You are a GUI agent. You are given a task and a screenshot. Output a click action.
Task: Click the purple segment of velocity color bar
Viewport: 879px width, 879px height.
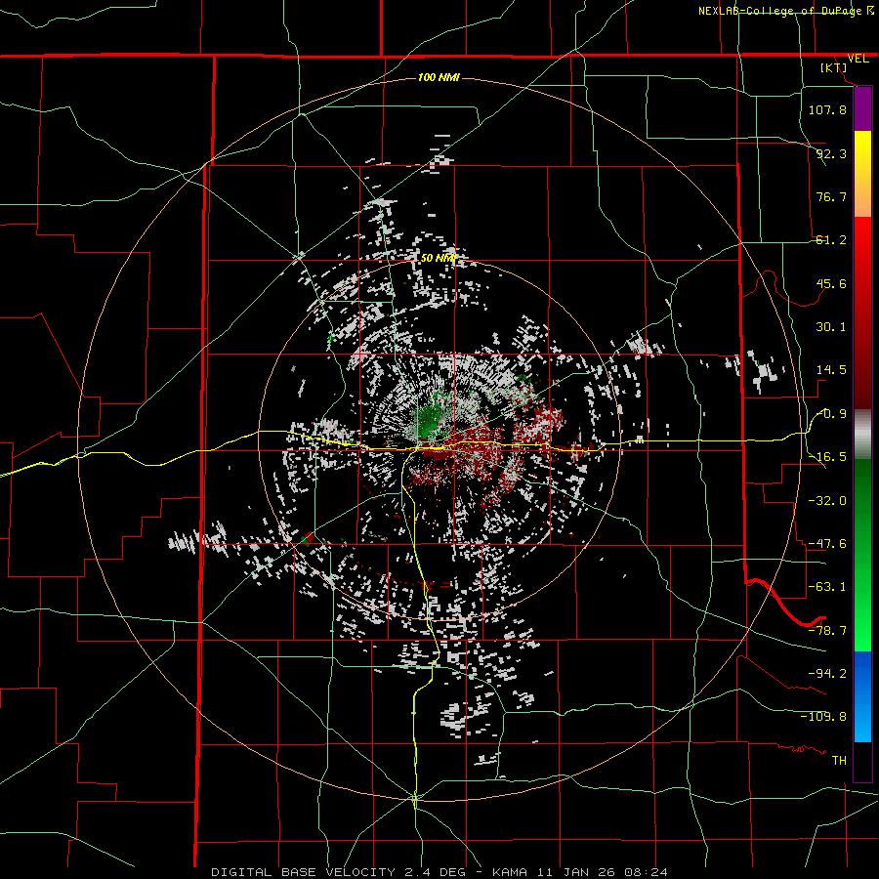862,109
